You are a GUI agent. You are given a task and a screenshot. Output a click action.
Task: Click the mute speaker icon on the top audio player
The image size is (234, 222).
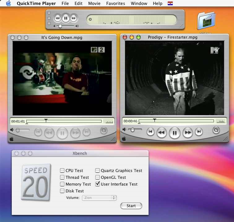[x=54, y=26]
